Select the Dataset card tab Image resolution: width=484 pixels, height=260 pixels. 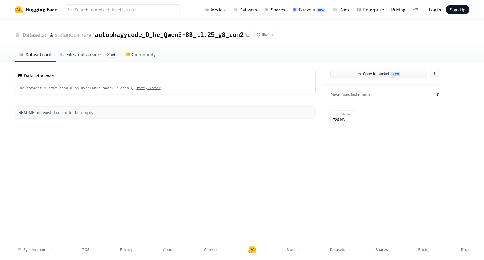35,55
